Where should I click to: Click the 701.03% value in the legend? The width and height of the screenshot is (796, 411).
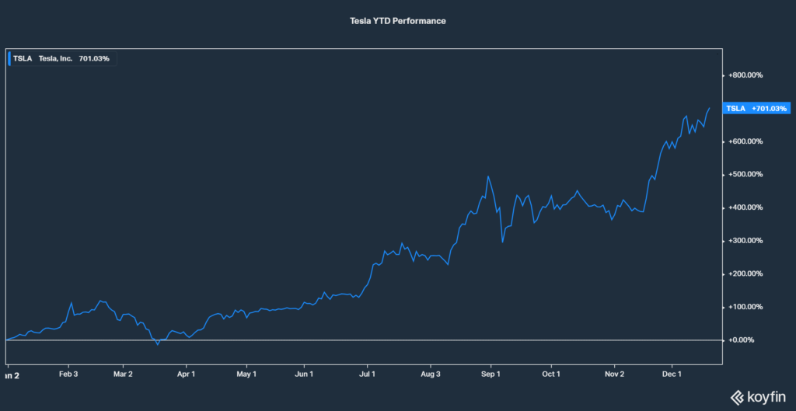pos(94,58)
